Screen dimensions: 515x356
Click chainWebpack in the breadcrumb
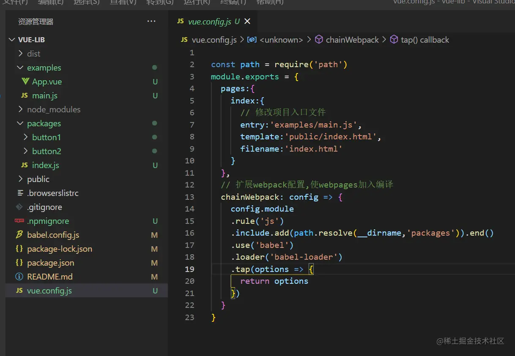(352, 40)
